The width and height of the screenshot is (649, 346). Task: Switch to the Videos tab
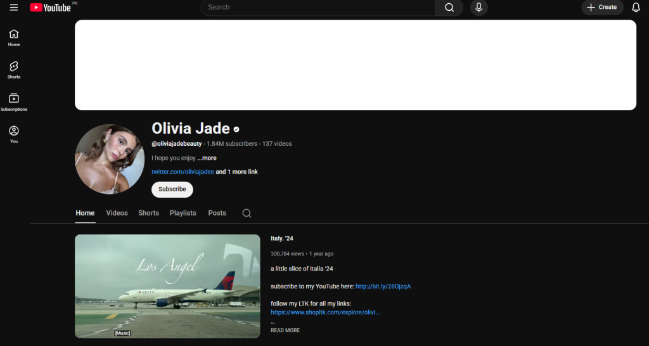point(117,213)
